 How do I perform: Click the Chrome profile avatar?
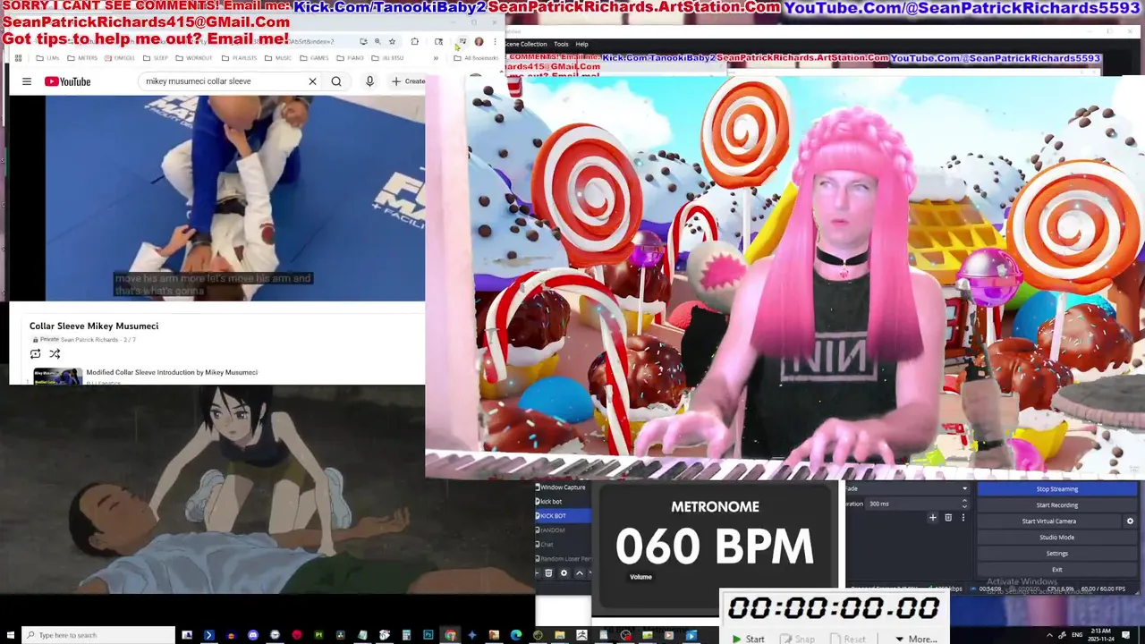(479, 41)
